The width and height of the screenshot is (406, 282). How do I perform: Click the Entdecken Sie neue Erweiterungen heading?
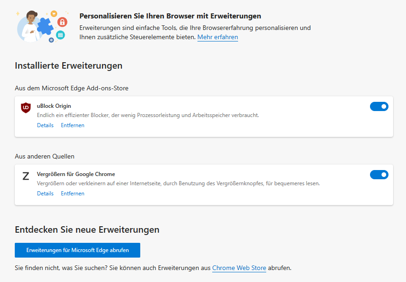[x=87, y=229]
